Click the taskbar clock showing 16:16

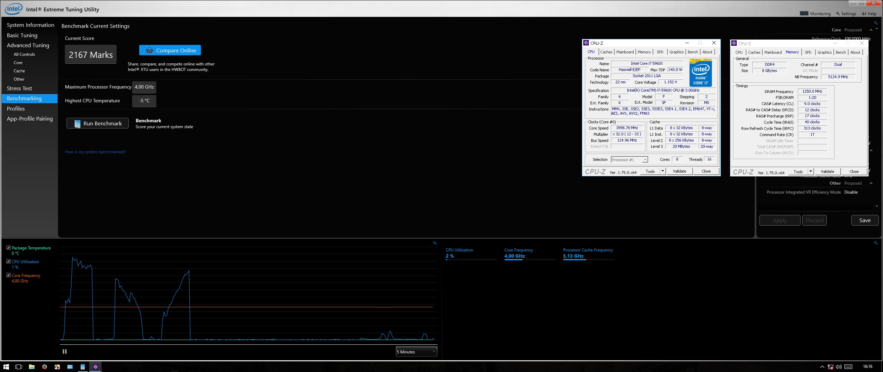click(867, 366)
